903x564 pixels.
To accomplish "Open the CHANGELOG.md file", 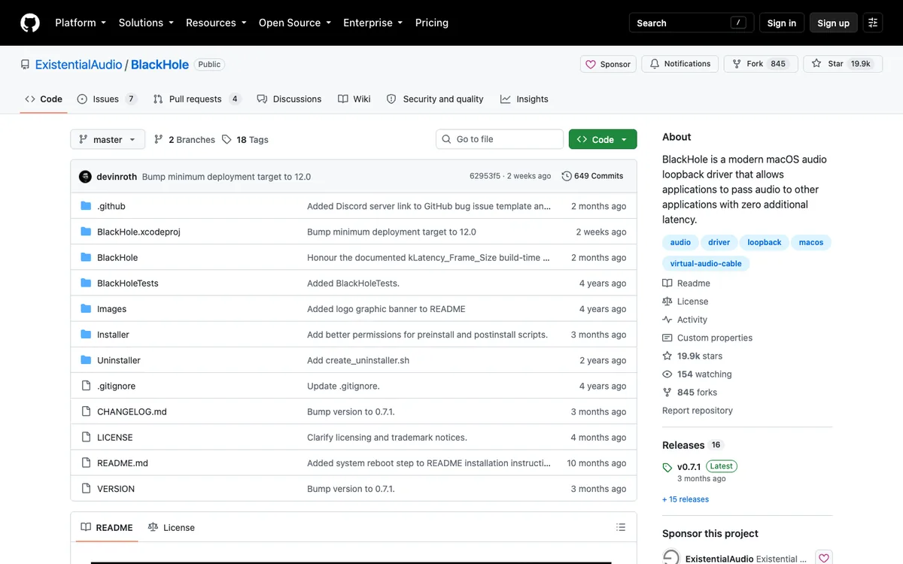I will 132,412.
